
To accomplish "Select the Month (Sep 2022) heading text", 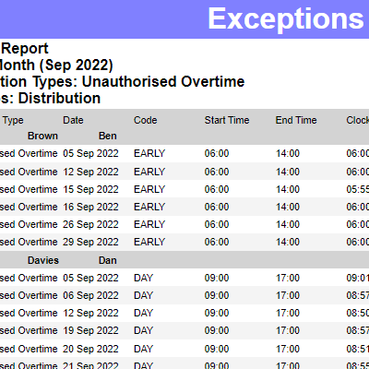I will point(56,65).
